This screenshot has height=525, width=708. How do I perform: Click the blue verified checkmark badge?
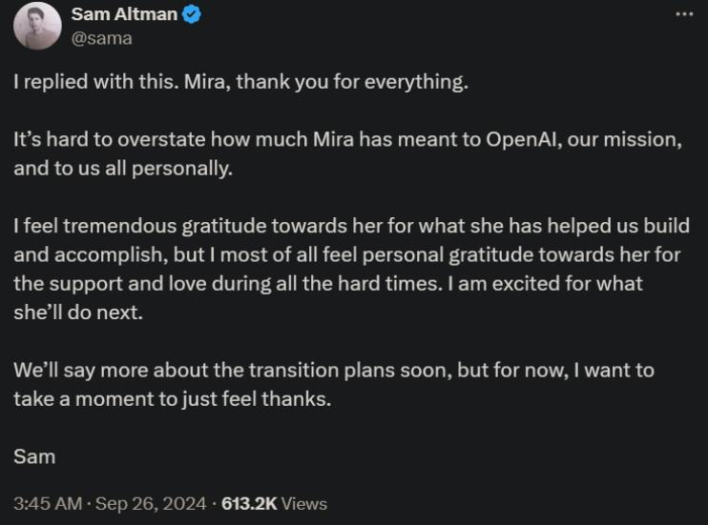[x=191, y=16]
